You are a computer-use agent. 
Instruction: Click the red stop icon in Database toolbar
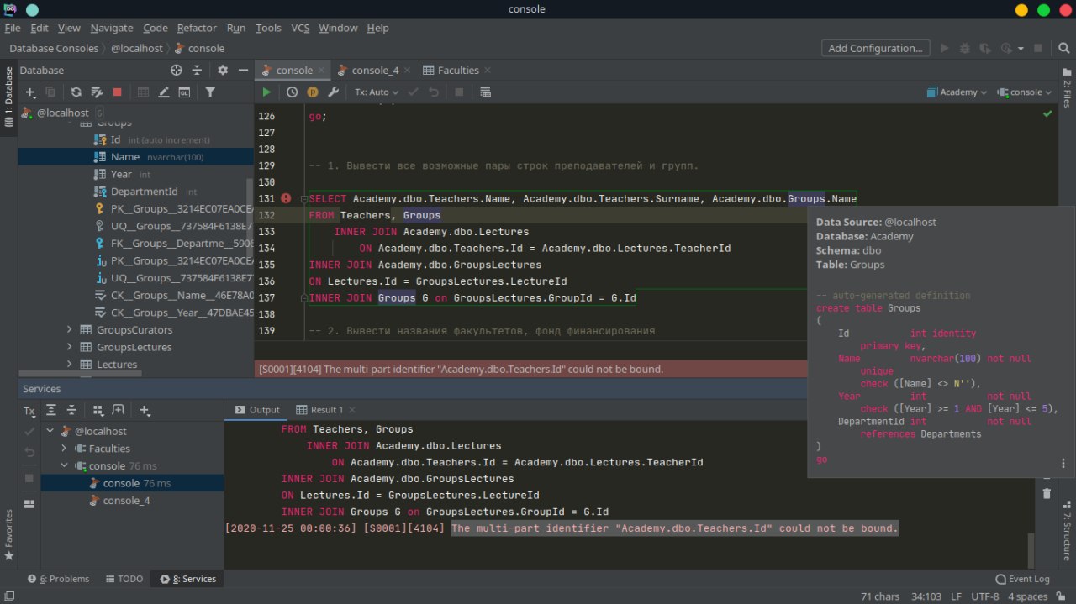point(118,92)
